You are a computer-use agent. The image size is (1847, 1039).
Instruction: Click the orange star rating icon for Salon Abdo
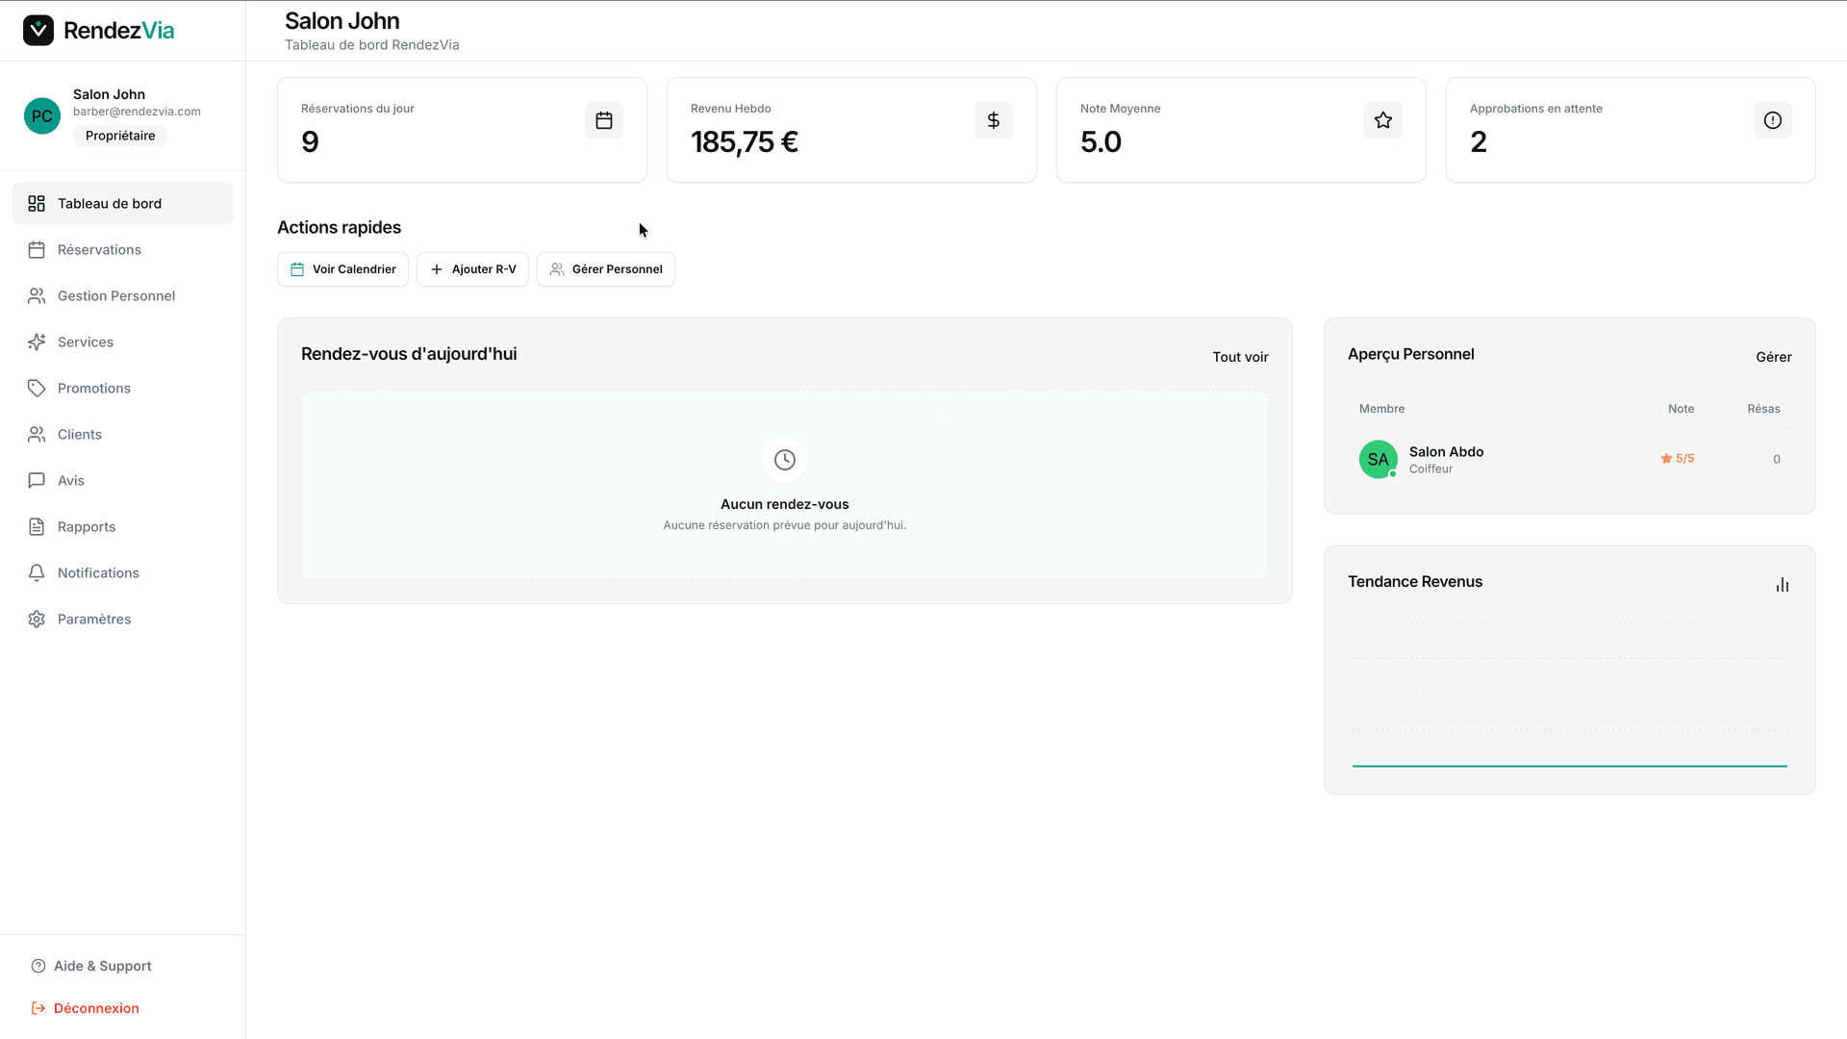(1666, 459)
